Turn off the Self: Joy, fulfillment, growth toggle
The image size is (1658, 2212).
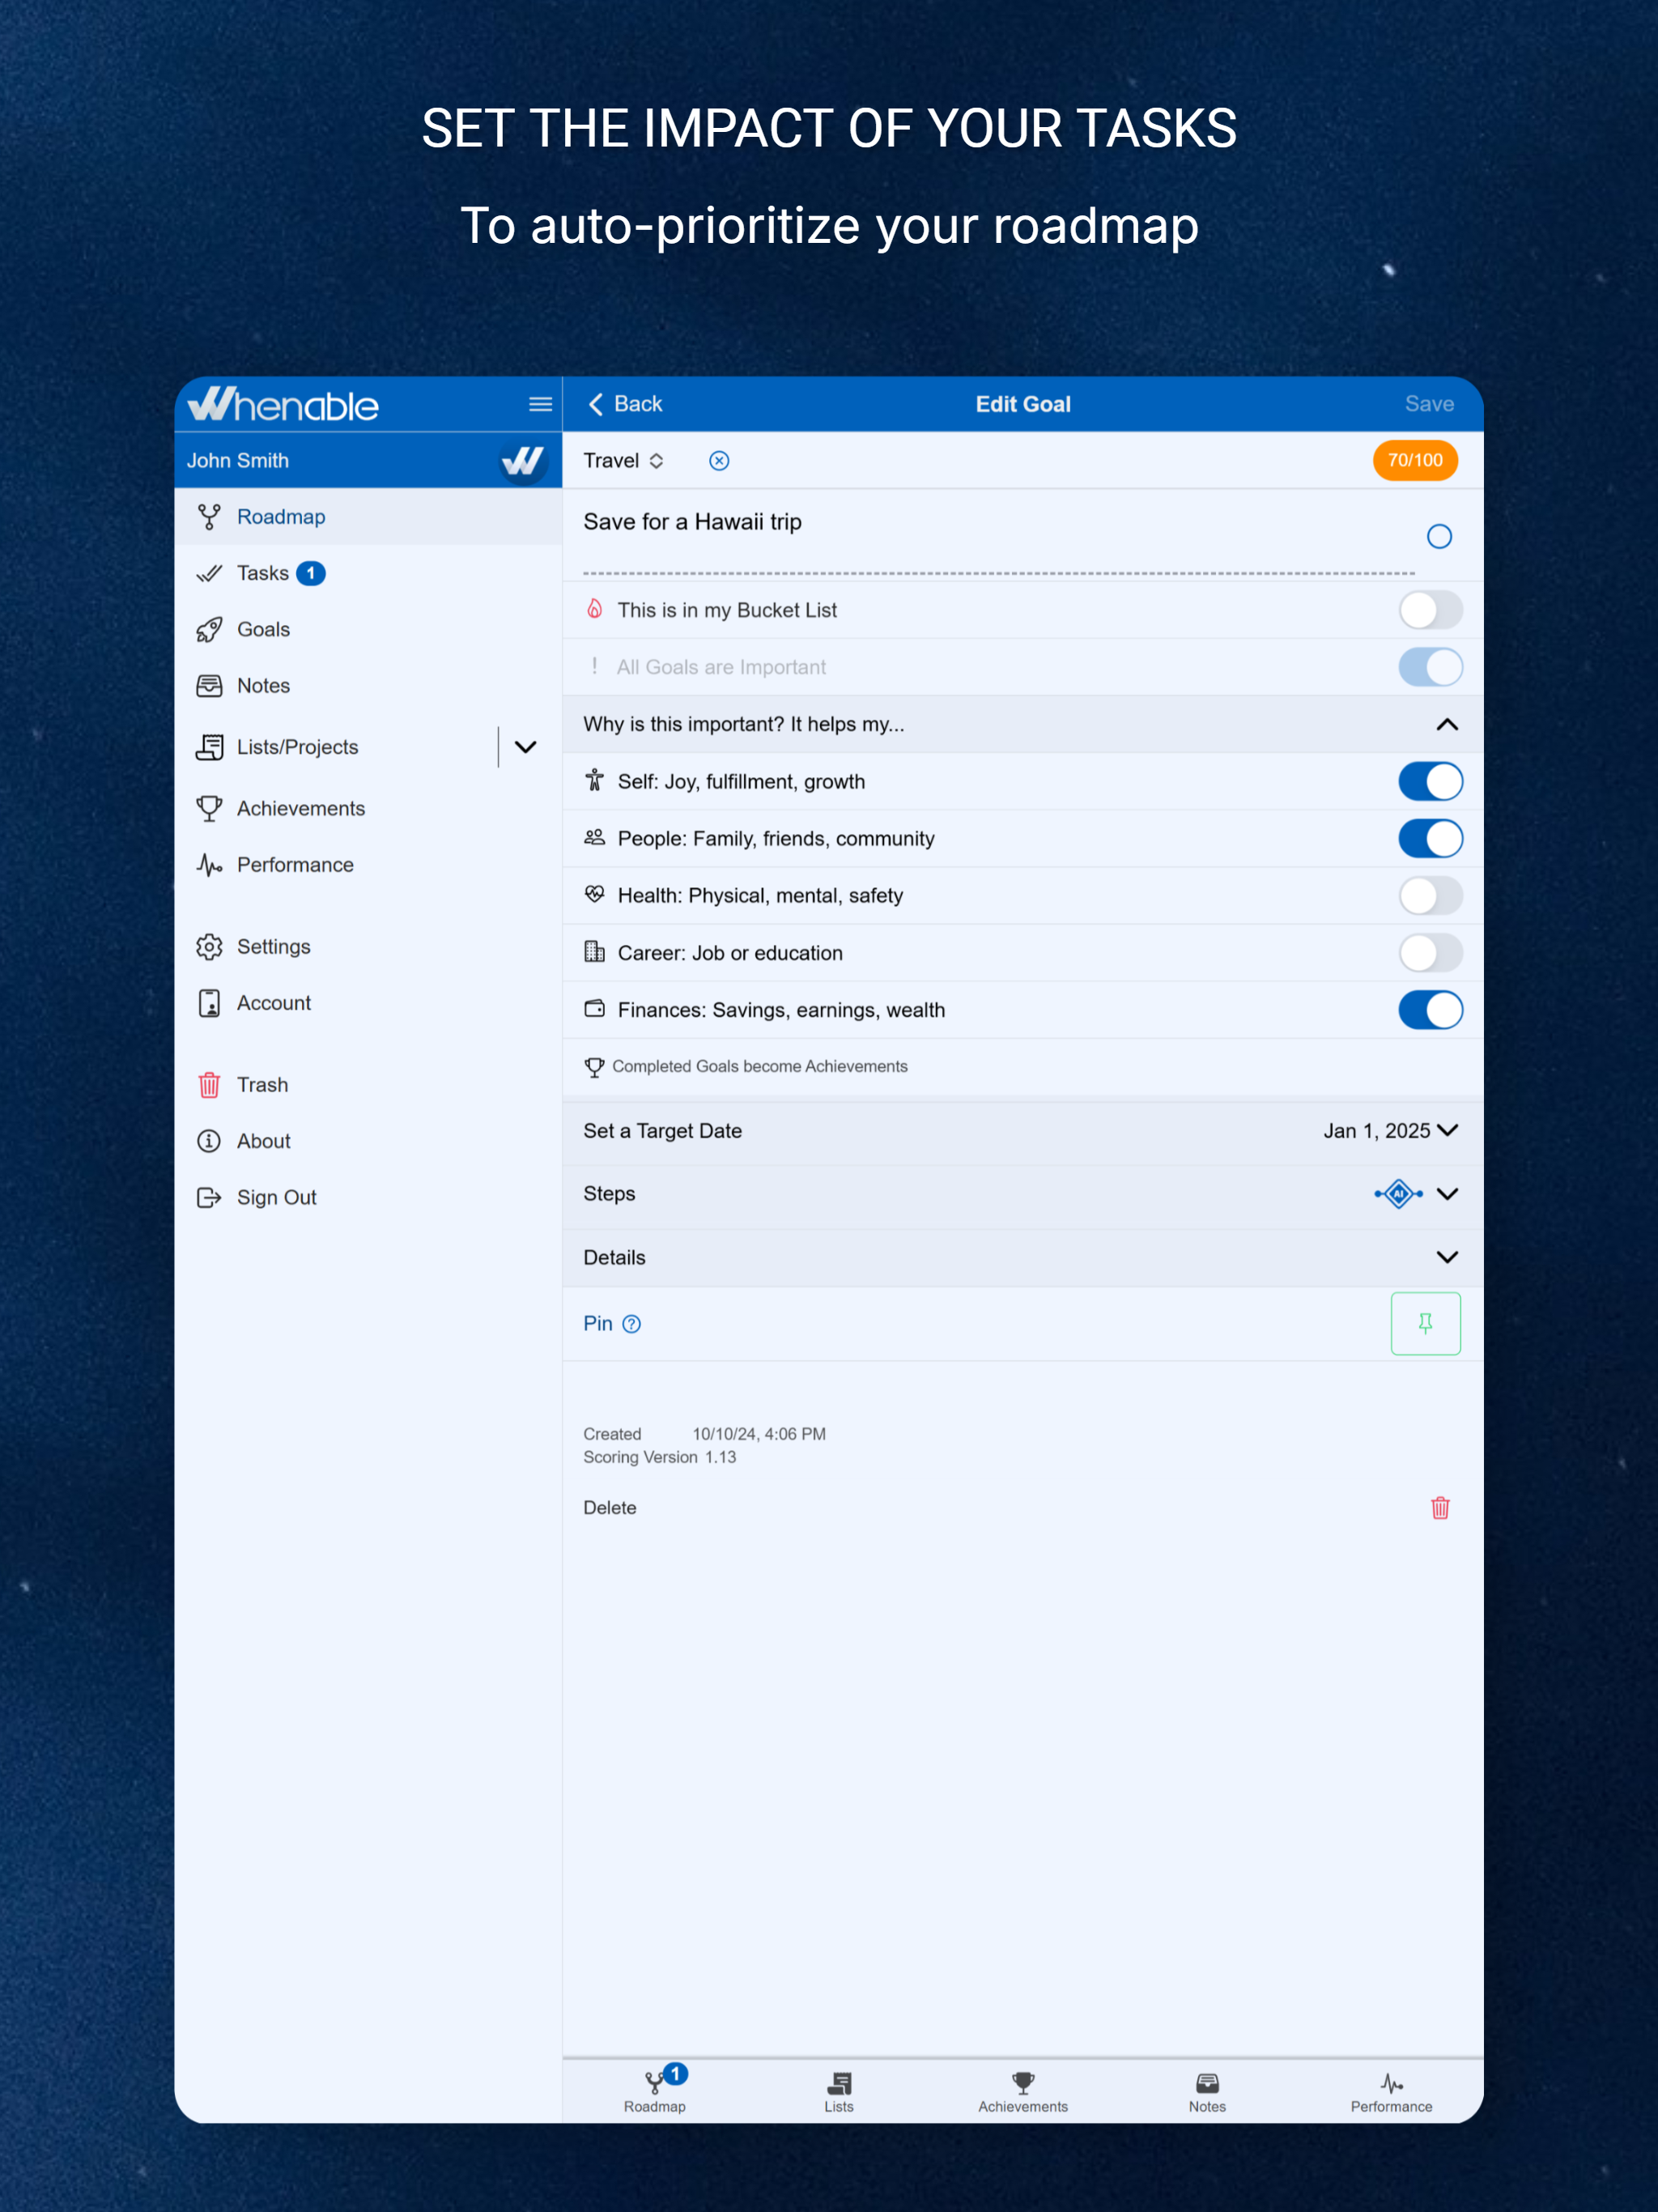(1430, 782)
